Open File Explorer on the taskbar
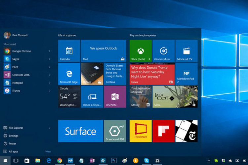The width and height of the screenshot is (248, 165). pos(38,161)
